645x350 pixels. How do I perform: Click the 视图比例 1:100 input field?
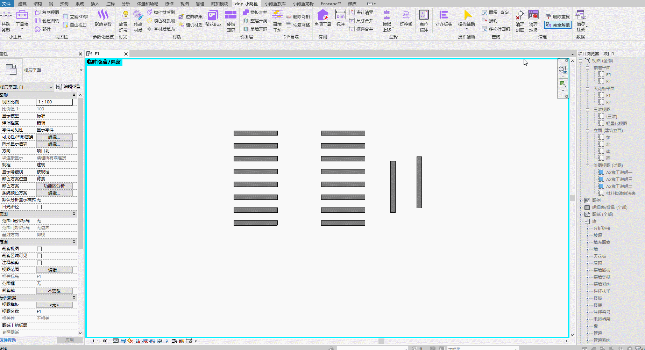54,102
